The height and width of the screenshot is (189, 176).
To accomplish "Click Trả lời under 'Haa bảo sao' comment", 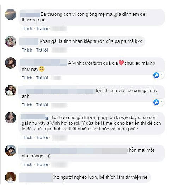I will [x=42, y=138].
